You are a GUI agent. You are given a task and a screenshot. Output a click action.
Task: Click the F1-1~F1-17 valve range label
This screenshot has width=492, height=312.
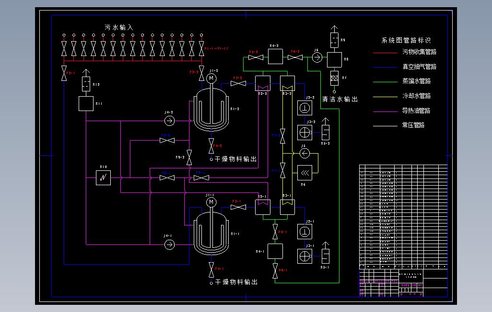216,48
